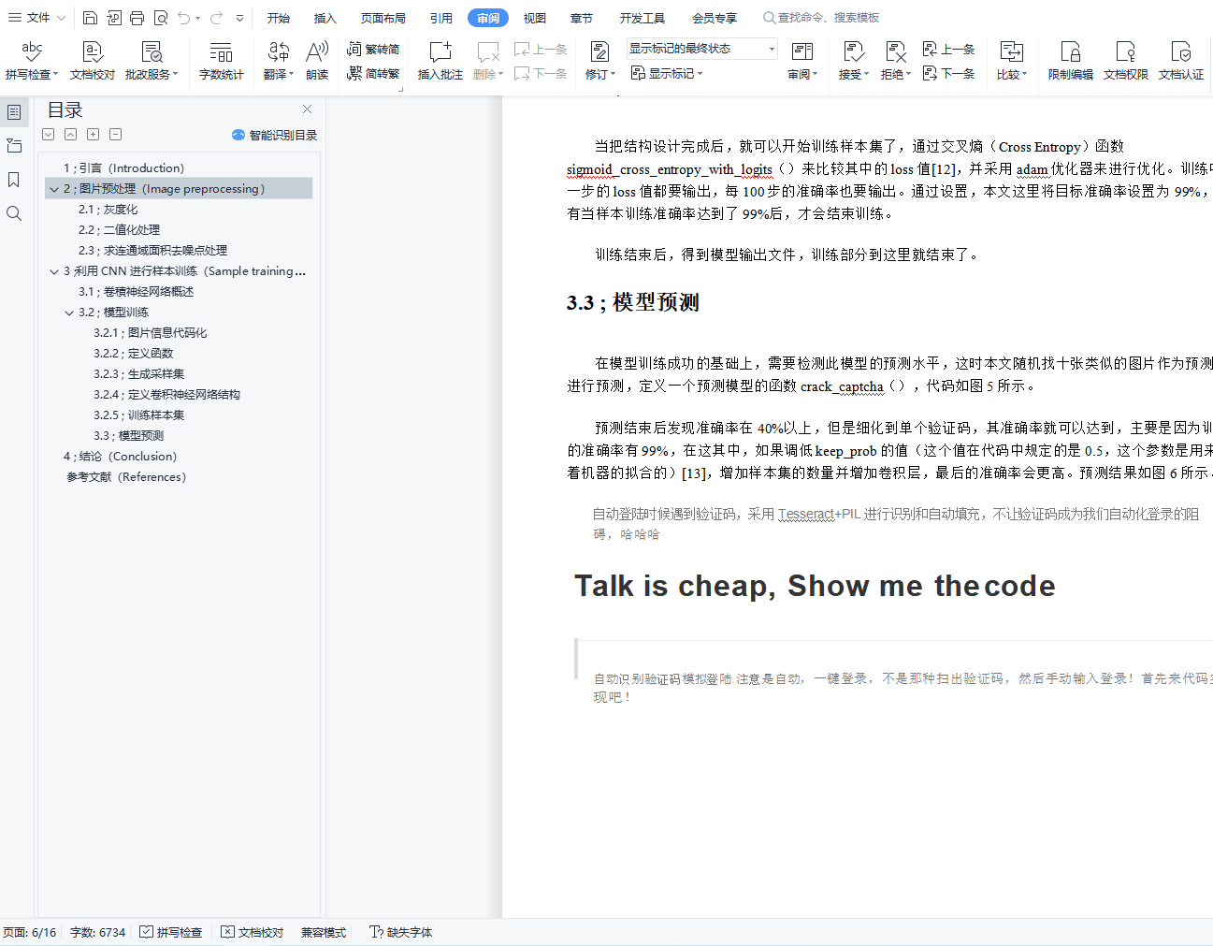
Task: Select '4；结论 (Conclusion)' in the outline
Action: click(120, 457)
